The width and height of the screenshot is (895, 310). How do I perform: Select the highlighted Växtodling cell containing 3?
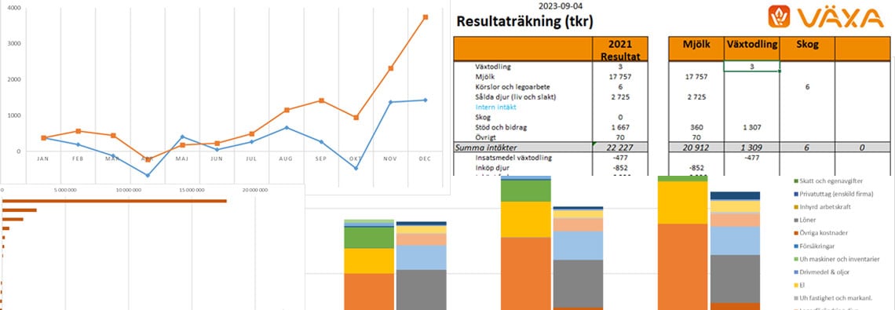click(x=752, y=66)
